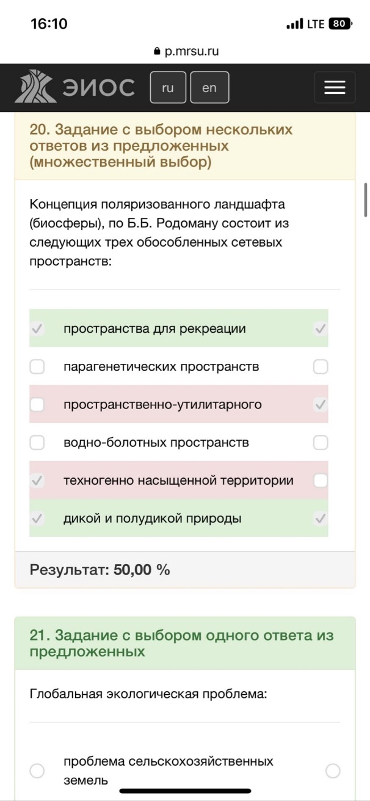Select radio for проблема сельскохозяйственных земель

tap(37, 771)
